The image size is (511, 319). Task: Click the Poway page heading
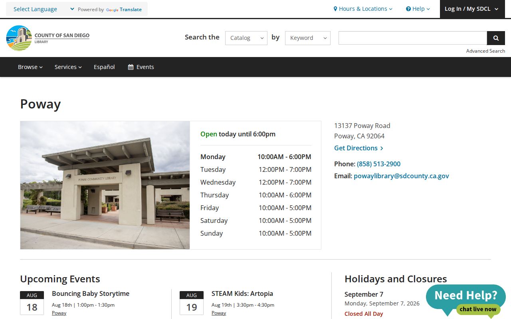pos(40,104)
